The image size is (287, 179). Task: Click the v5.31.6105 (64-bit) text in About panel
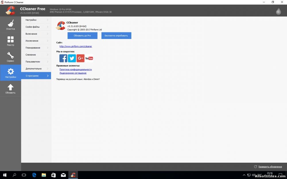pos(77,26)
